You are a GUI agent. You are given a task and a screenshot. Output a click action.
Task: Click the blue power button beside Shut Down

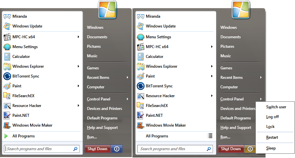click(x=117, y=149)
